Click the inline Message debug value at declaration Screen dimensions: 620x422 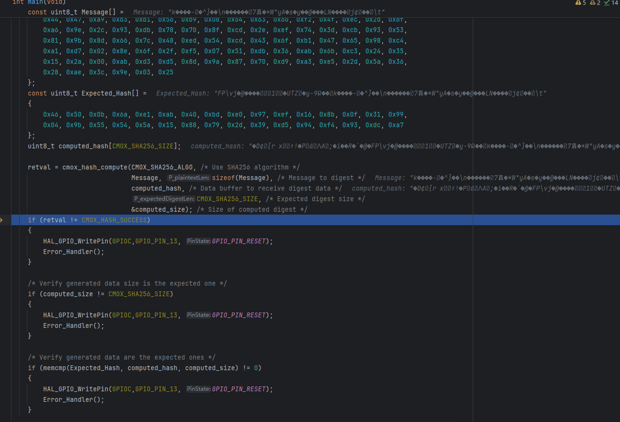(x=259, y=12)
